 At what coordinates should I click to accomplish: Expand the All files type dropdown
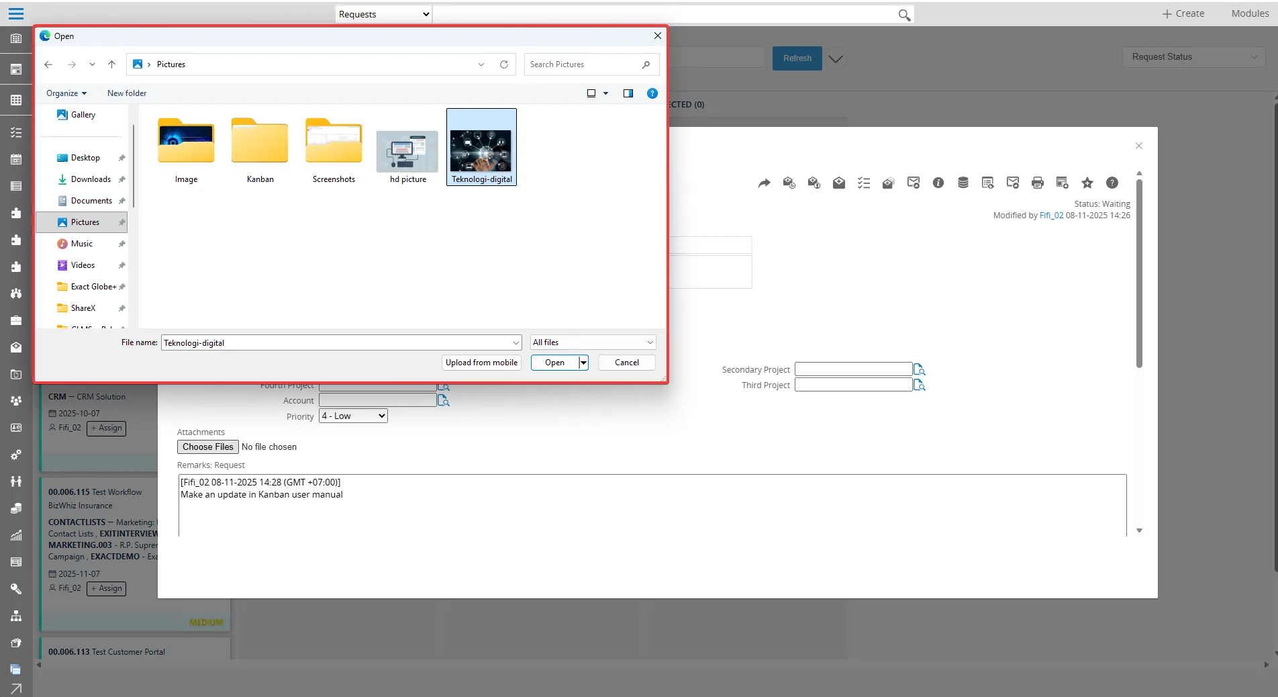(x=592, y=342)
